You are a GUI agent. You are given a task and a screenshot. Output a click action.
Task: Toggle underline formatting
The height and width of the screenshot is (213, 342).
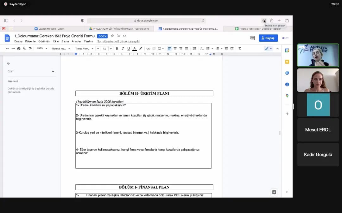point(129,49)
